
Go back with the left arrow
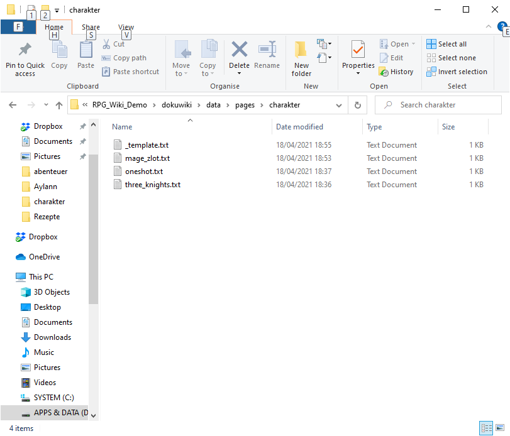coord(13,105)
